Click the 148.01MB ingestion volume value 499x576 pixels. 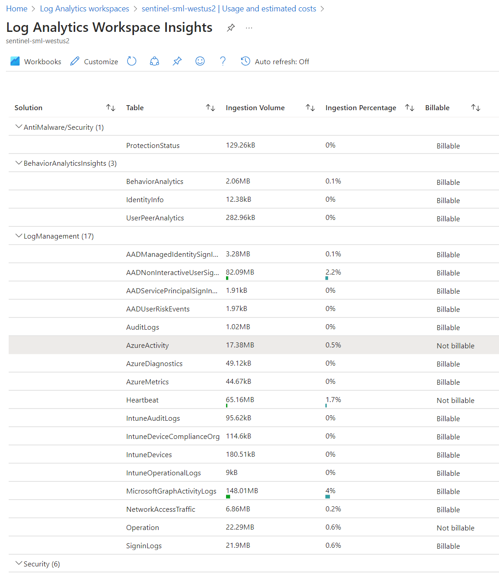tap(242, 491)
